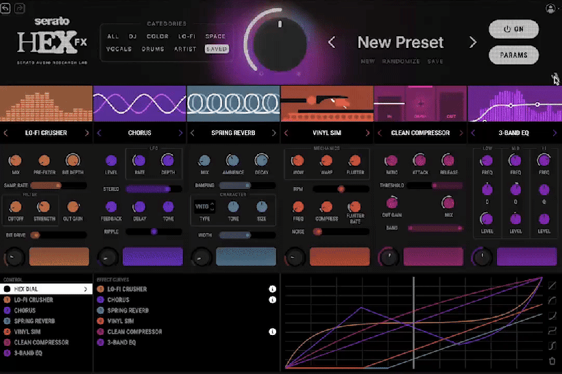Toggle the Spring Reverb blue enable pad

pyautogui.click(x=246, y=256)
